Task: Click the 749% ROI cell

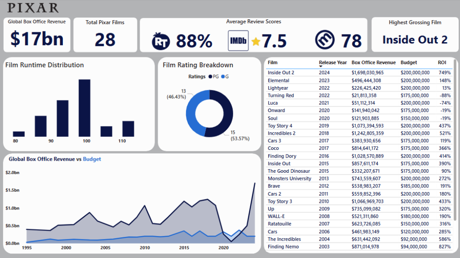Action: coord(445,73)
